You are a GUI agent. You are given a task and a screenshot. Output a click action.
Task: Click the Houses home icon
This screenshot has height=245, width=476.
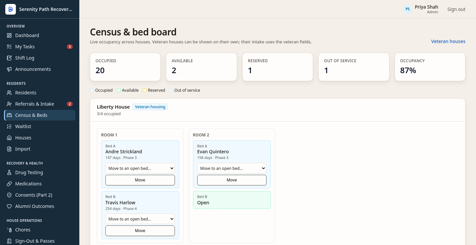(x=9, y=138)
